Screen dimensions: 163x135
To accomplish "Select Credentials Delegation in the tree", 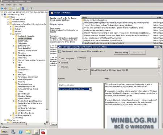I will click(26, 36).
